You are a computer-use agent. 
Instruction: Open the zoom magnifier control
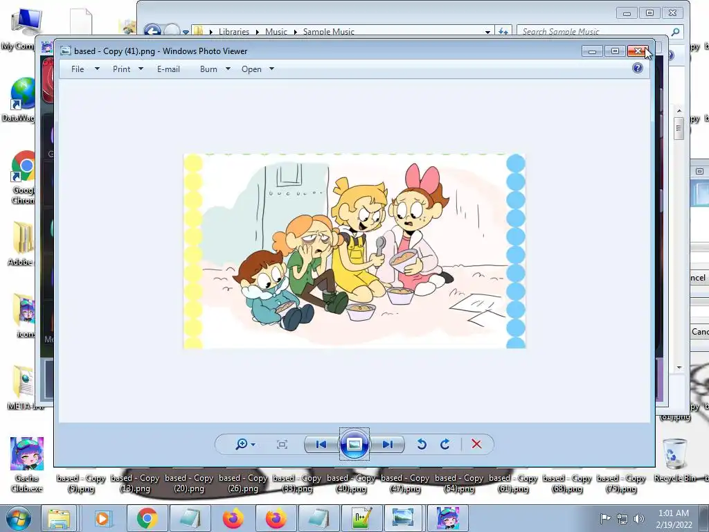coord(242,444)
